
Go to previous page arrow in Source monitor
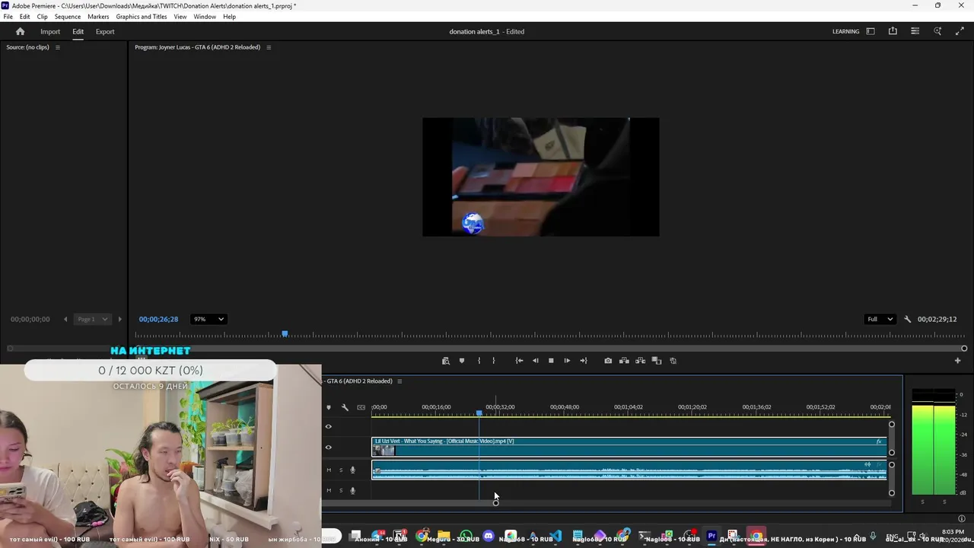tap(65, 319)
